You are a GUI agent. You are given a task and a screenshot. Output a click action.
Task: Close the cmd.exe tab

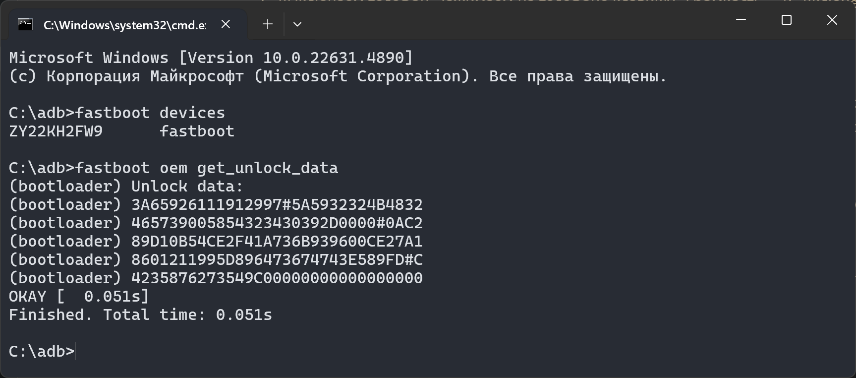(226, 24)
